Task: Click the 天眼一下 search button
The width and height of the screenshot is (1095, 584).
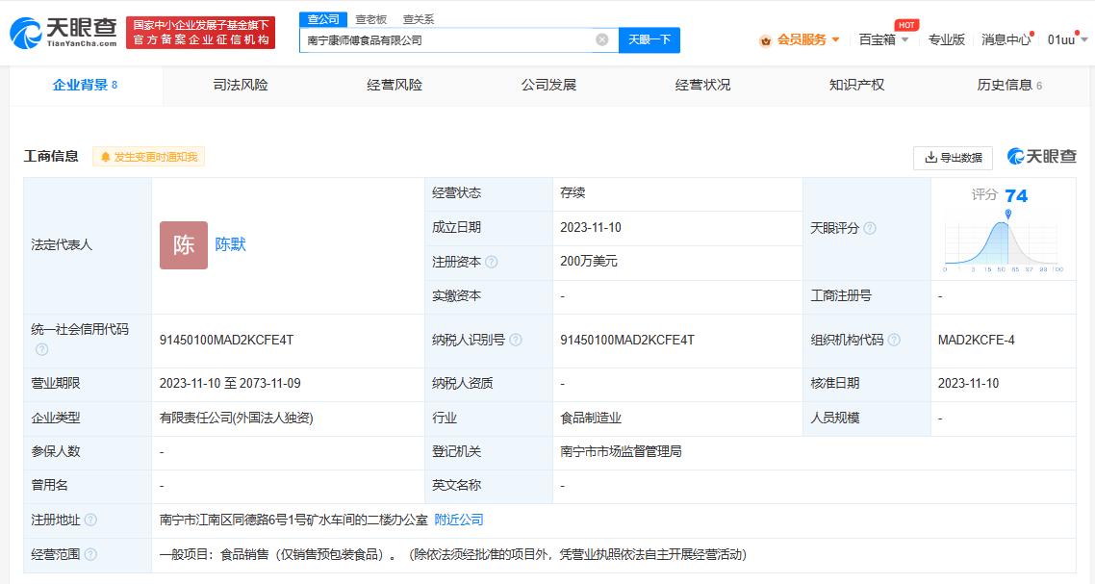Action: point(649,39)
